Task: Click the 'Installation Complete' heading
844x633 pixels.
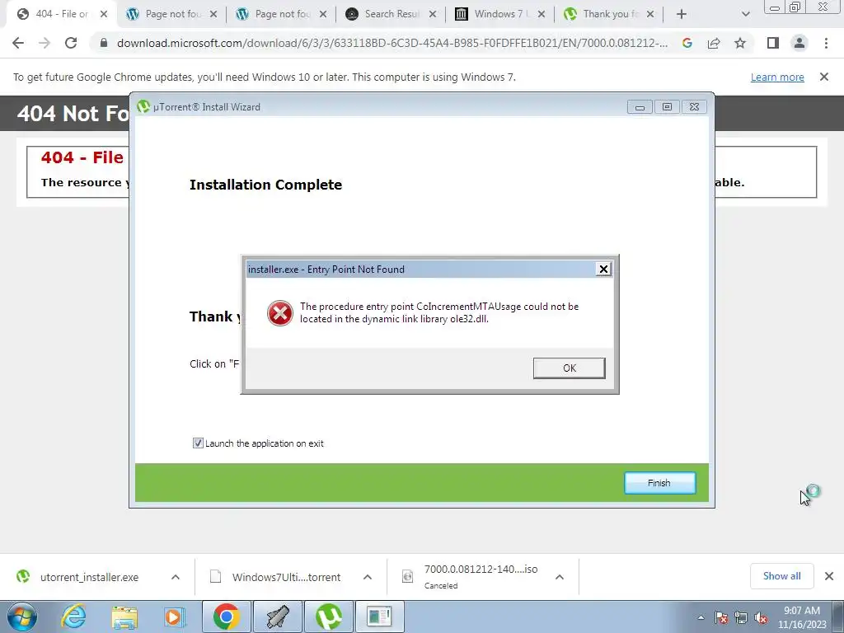Action: click(265, 185)
